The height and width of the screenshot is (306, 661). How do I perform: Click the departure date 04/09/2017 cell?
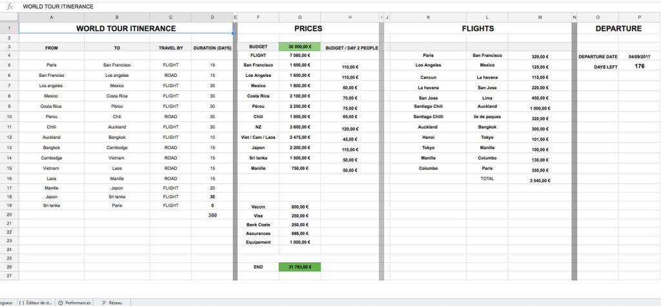point(639,57)
